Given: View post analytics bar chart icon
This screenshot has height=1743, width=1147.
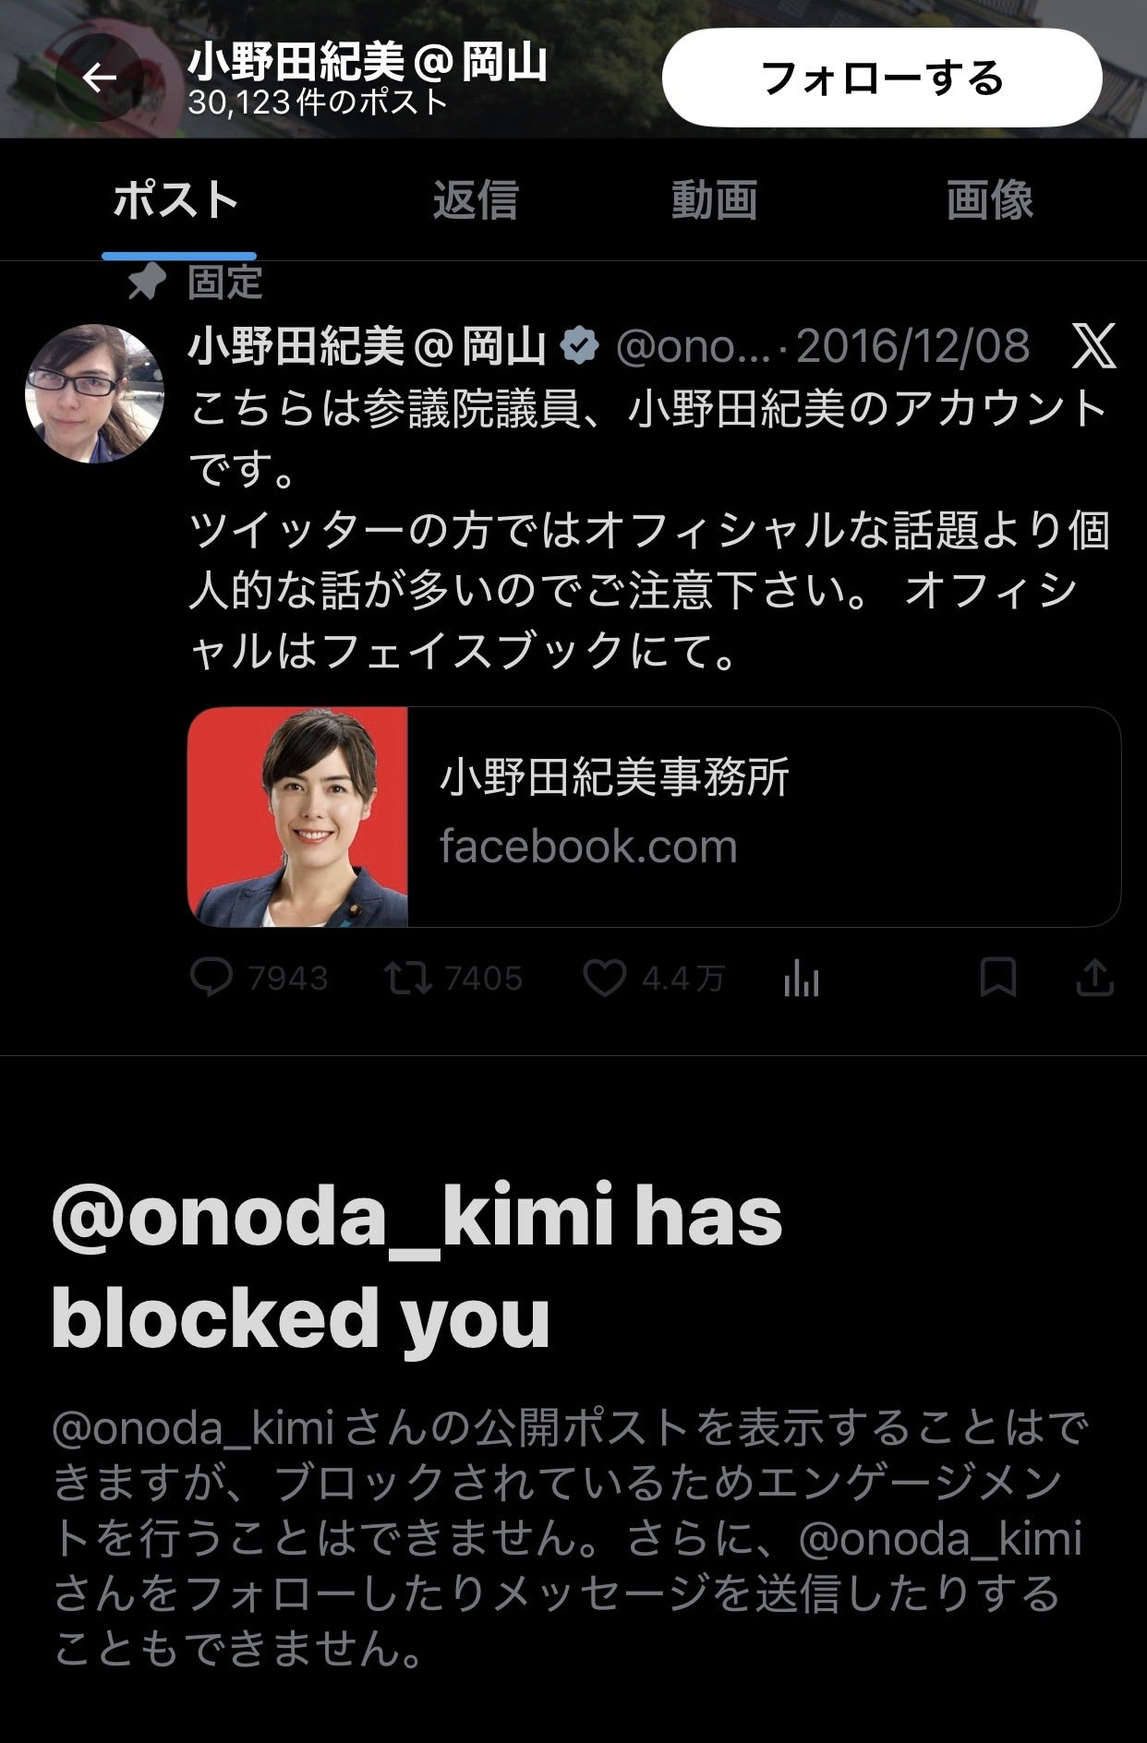Looking at the screenshot, I should pyautogui.click(x=802, y=979).
